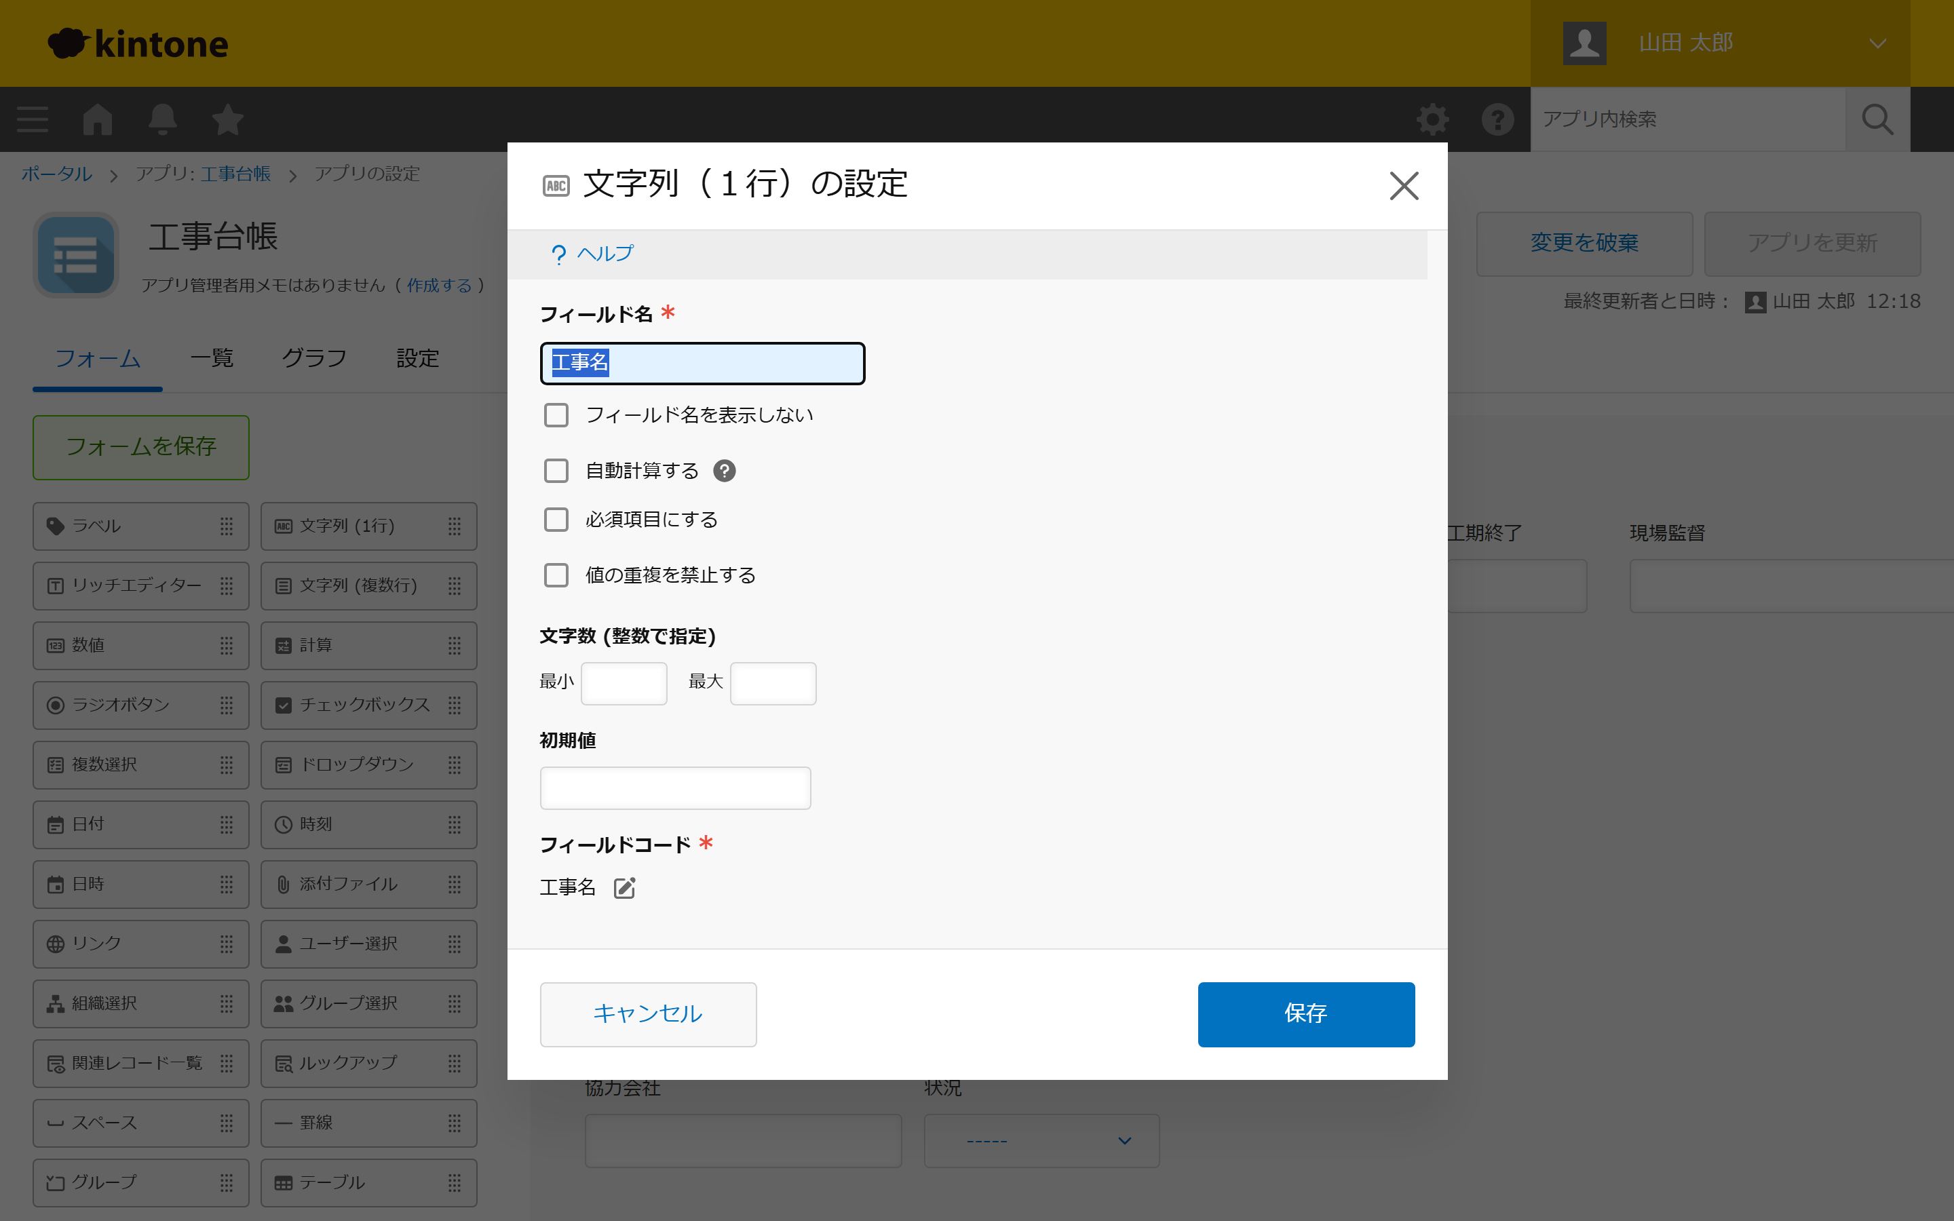The width and height of the screenshot is (1954, 1221).
Task: Tick 必須項目にする checkbox
Action: click(556, 519)
